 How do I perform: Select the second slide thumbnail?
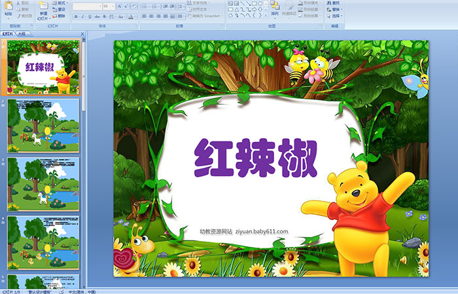(x=43, y=124)
